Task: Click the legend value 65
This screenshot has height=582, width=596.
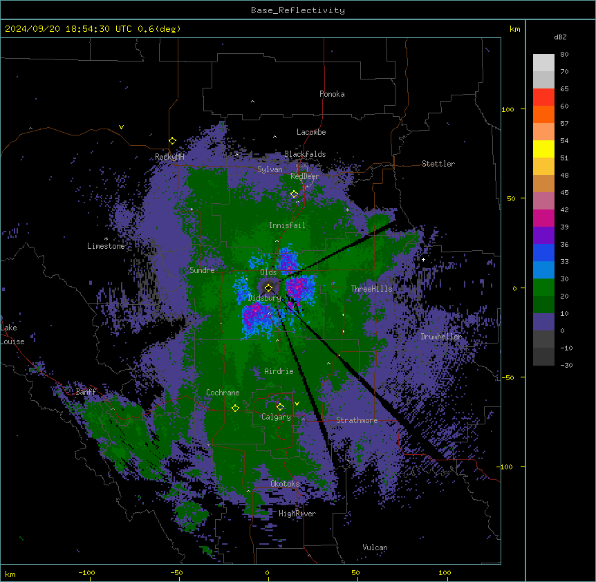Action: 564,89
